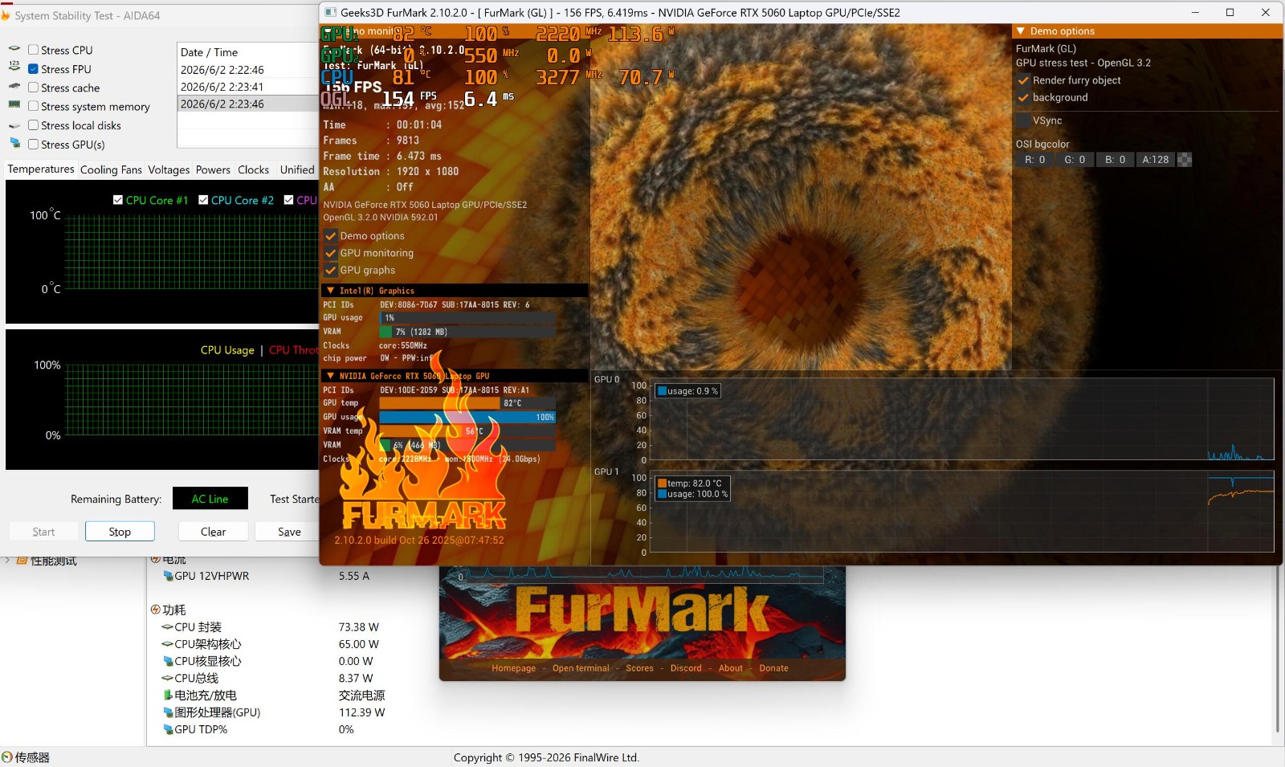The image size is (1285, 767).
Task: Open the About link in FurMark
Action: (731, 668)
